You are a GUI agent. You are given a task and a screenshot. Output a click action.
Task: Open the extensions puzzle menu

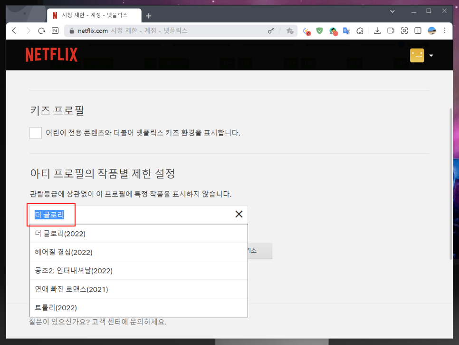point(360,30)
